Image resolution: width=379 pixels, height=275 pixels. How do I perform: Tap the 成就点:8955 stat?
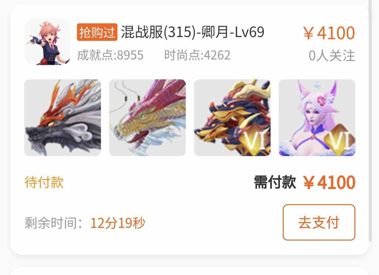(x=110, y=55)
